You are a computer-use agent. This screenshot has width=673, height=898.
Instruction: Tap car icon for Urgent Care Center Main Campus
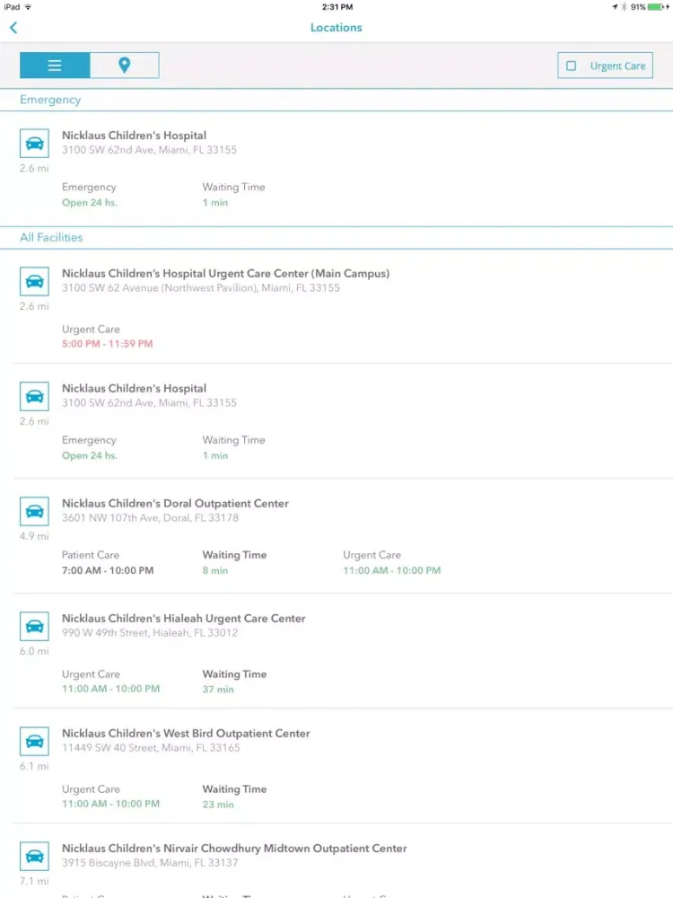(x=34, y=281)
